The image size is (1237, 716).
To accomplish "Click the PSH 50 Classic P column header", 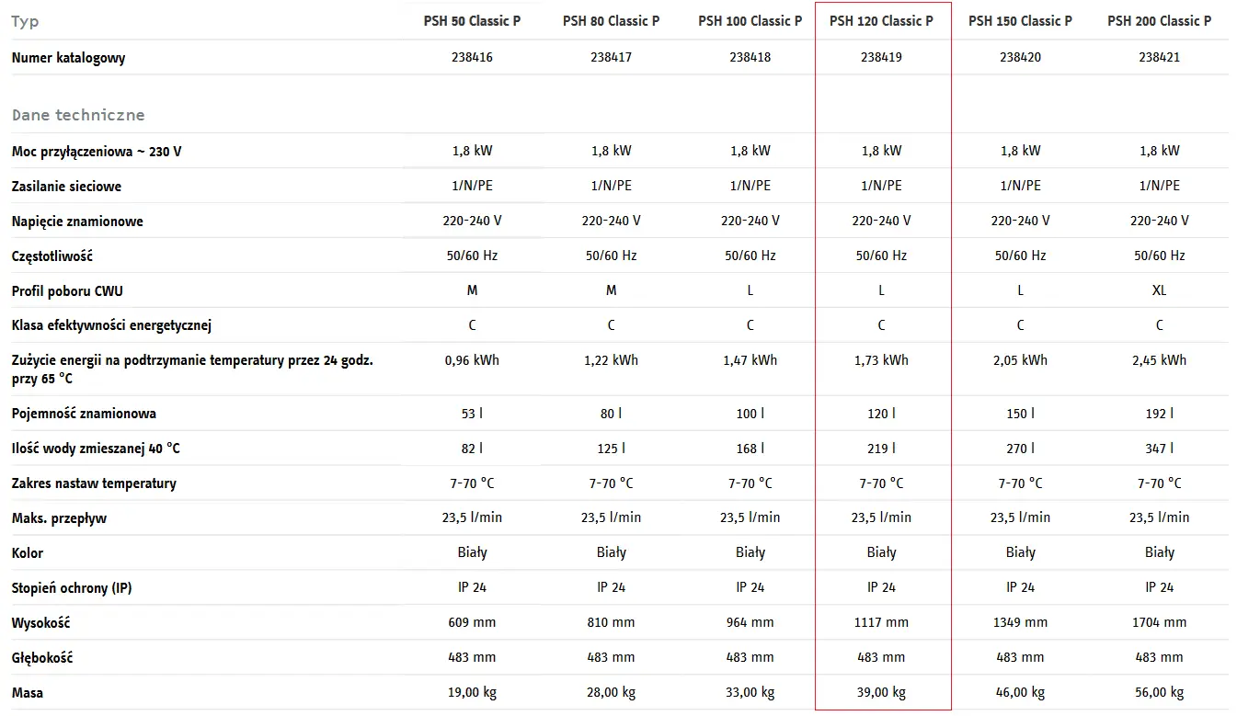I will [472, 21].
